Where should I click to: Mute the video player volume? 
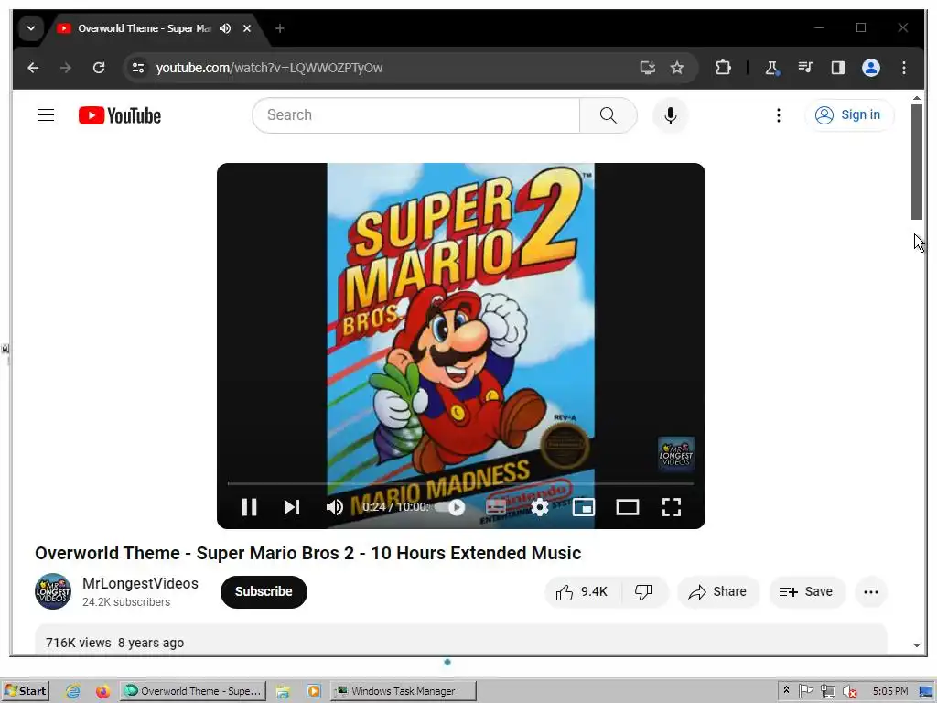coord(335,507)
